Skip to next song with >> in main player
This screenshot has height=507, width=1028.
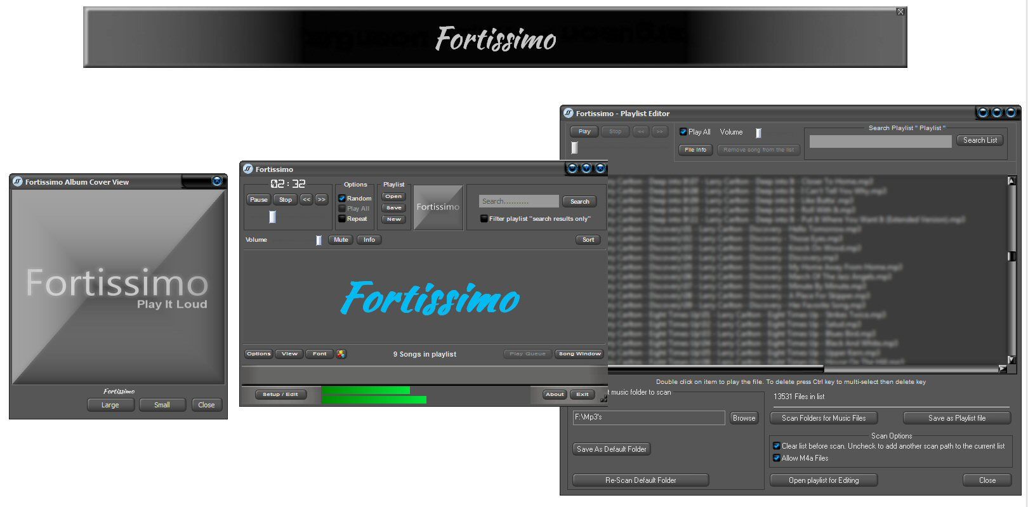tap(322, 199)
